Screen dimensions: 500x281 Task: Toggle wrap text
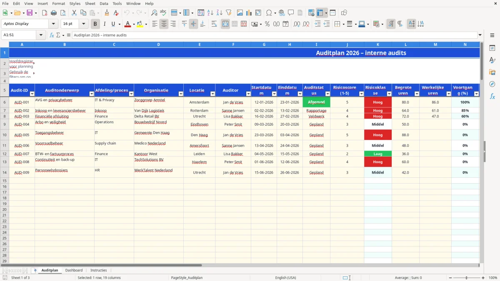(214, 24)
